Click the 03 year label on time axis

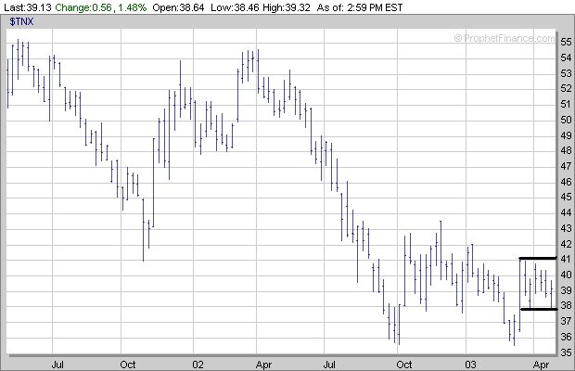(x=470, y=365)
